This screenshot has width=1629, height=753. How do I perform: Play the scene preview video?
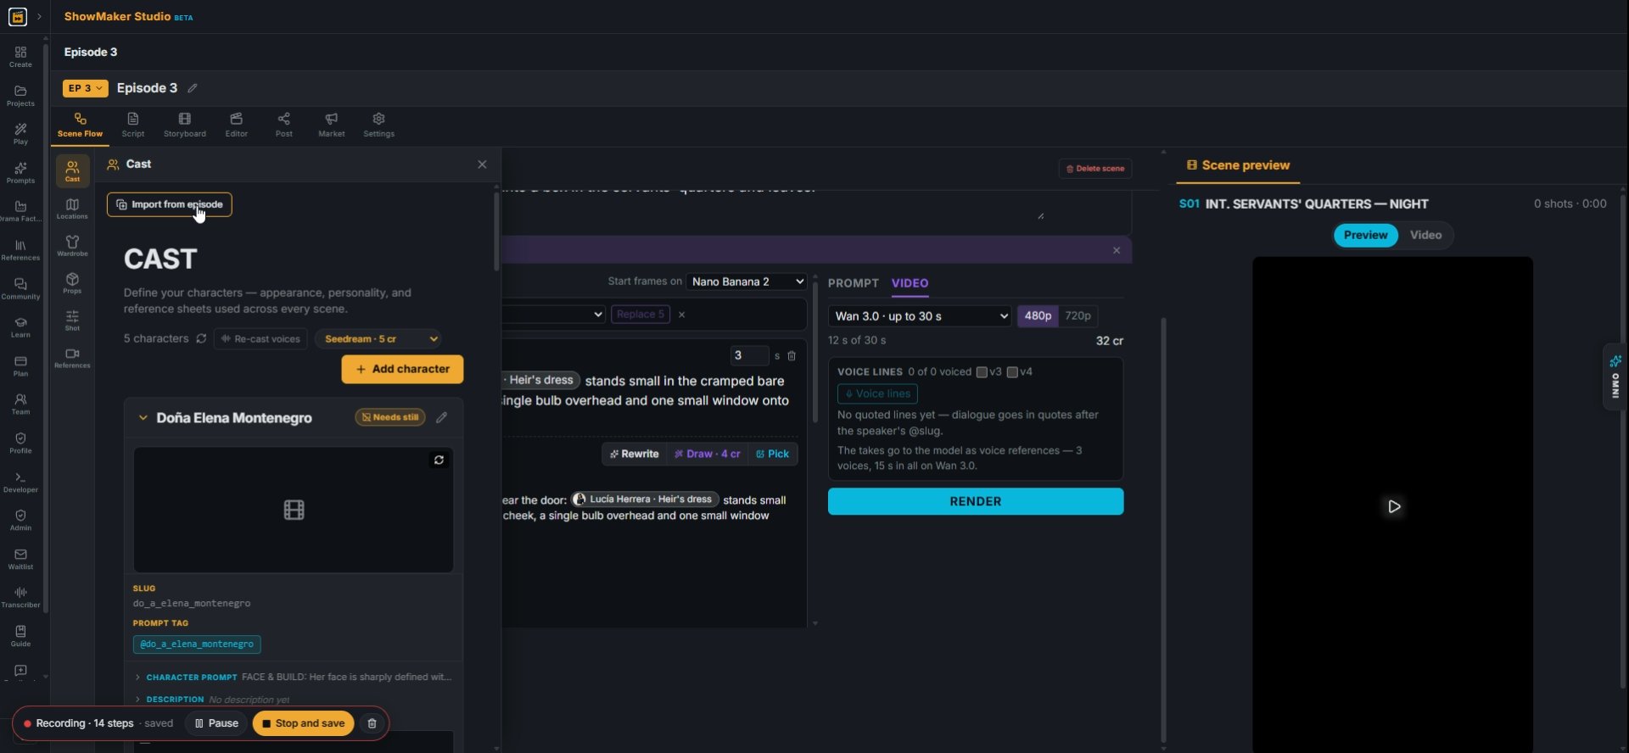point(1394,506)
